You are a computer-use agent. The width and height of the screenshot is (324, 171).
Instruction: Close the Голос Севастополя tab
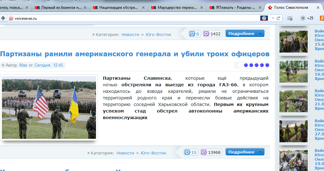coord(318,8)
